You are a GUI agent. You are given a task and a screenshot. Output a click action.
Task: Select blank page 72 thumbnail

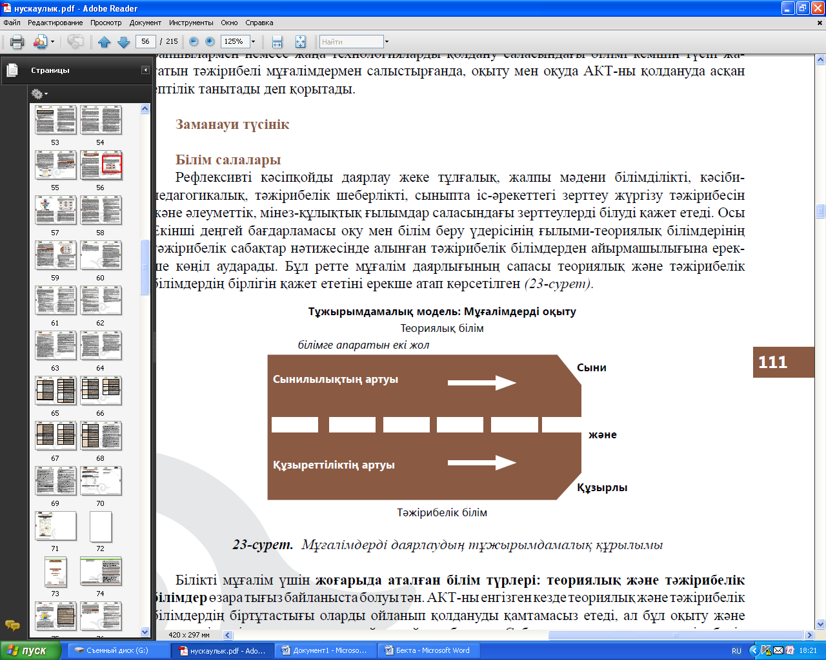(100, 527)
